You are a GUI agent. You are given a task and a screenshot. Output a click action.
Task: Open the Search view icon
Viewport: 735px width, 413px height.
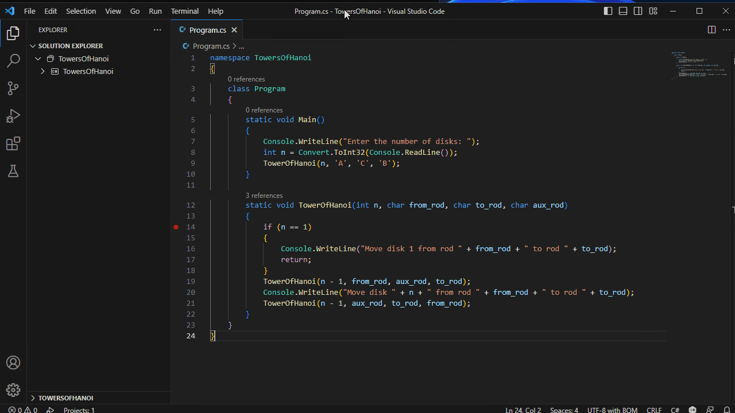coord(13,60)
